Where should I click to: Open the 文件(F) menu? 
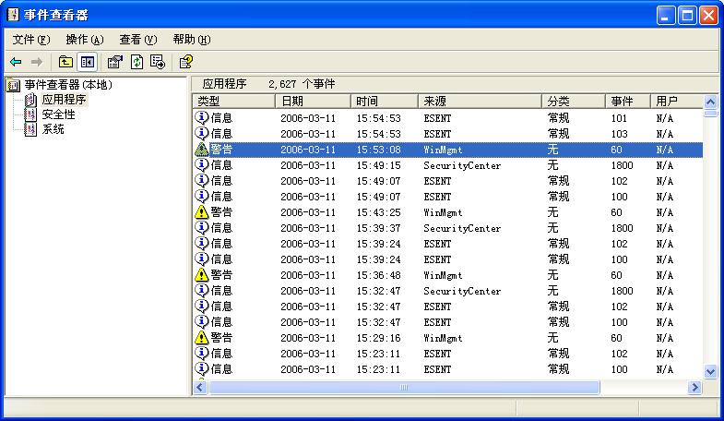[x=31, y=40]
